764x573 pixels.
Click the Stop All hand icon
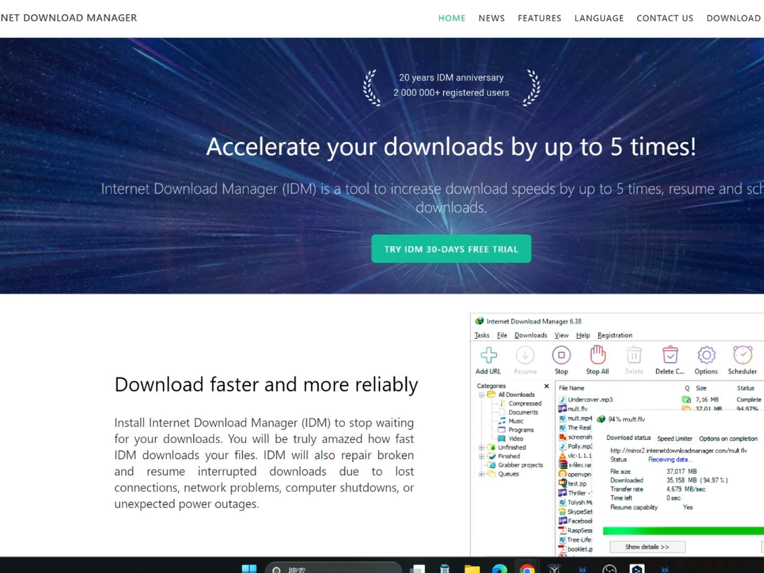pos(597,355)
